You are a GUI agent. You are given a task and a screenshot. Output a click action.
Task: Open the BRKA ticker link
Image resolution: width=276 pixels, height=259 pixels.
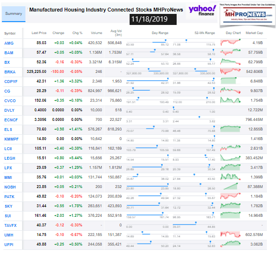coord(10,72)
